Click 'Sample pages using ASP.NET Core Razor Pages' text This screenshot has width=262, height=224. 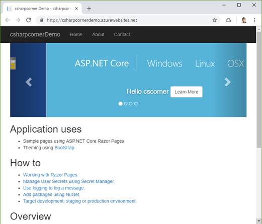pos(73,141)
